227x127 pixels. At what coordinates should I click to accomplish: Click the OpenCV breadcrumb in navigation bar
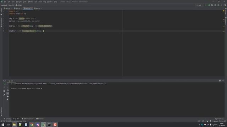(x=11, y=5)
